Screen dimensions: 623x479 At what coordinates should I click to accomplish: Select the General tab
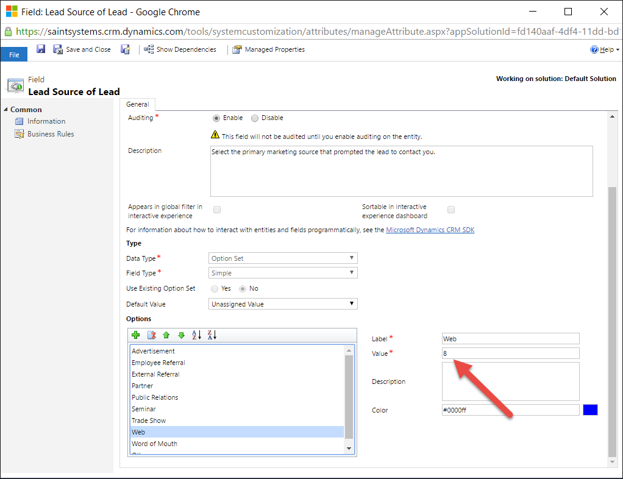[138, 104]
